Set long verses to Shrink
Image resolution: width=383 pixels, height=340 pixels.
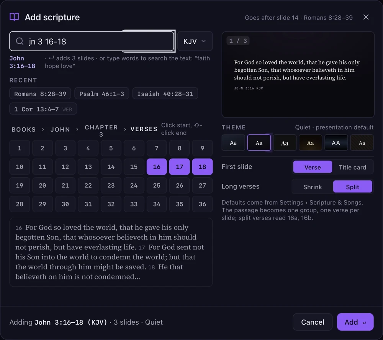coord(313,187)
